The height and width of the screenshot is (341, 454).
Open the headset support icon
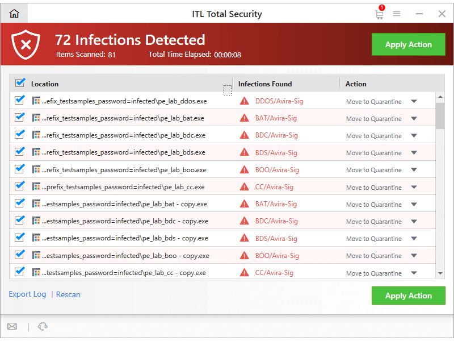(43, 326)
